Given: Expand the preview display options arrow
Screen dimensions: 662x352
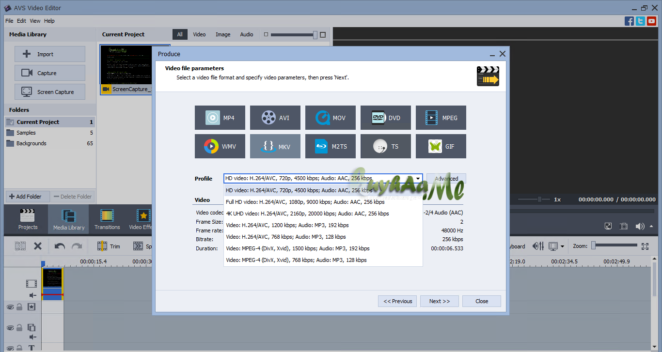Looking at the screenshot, I should click(562, 246).
